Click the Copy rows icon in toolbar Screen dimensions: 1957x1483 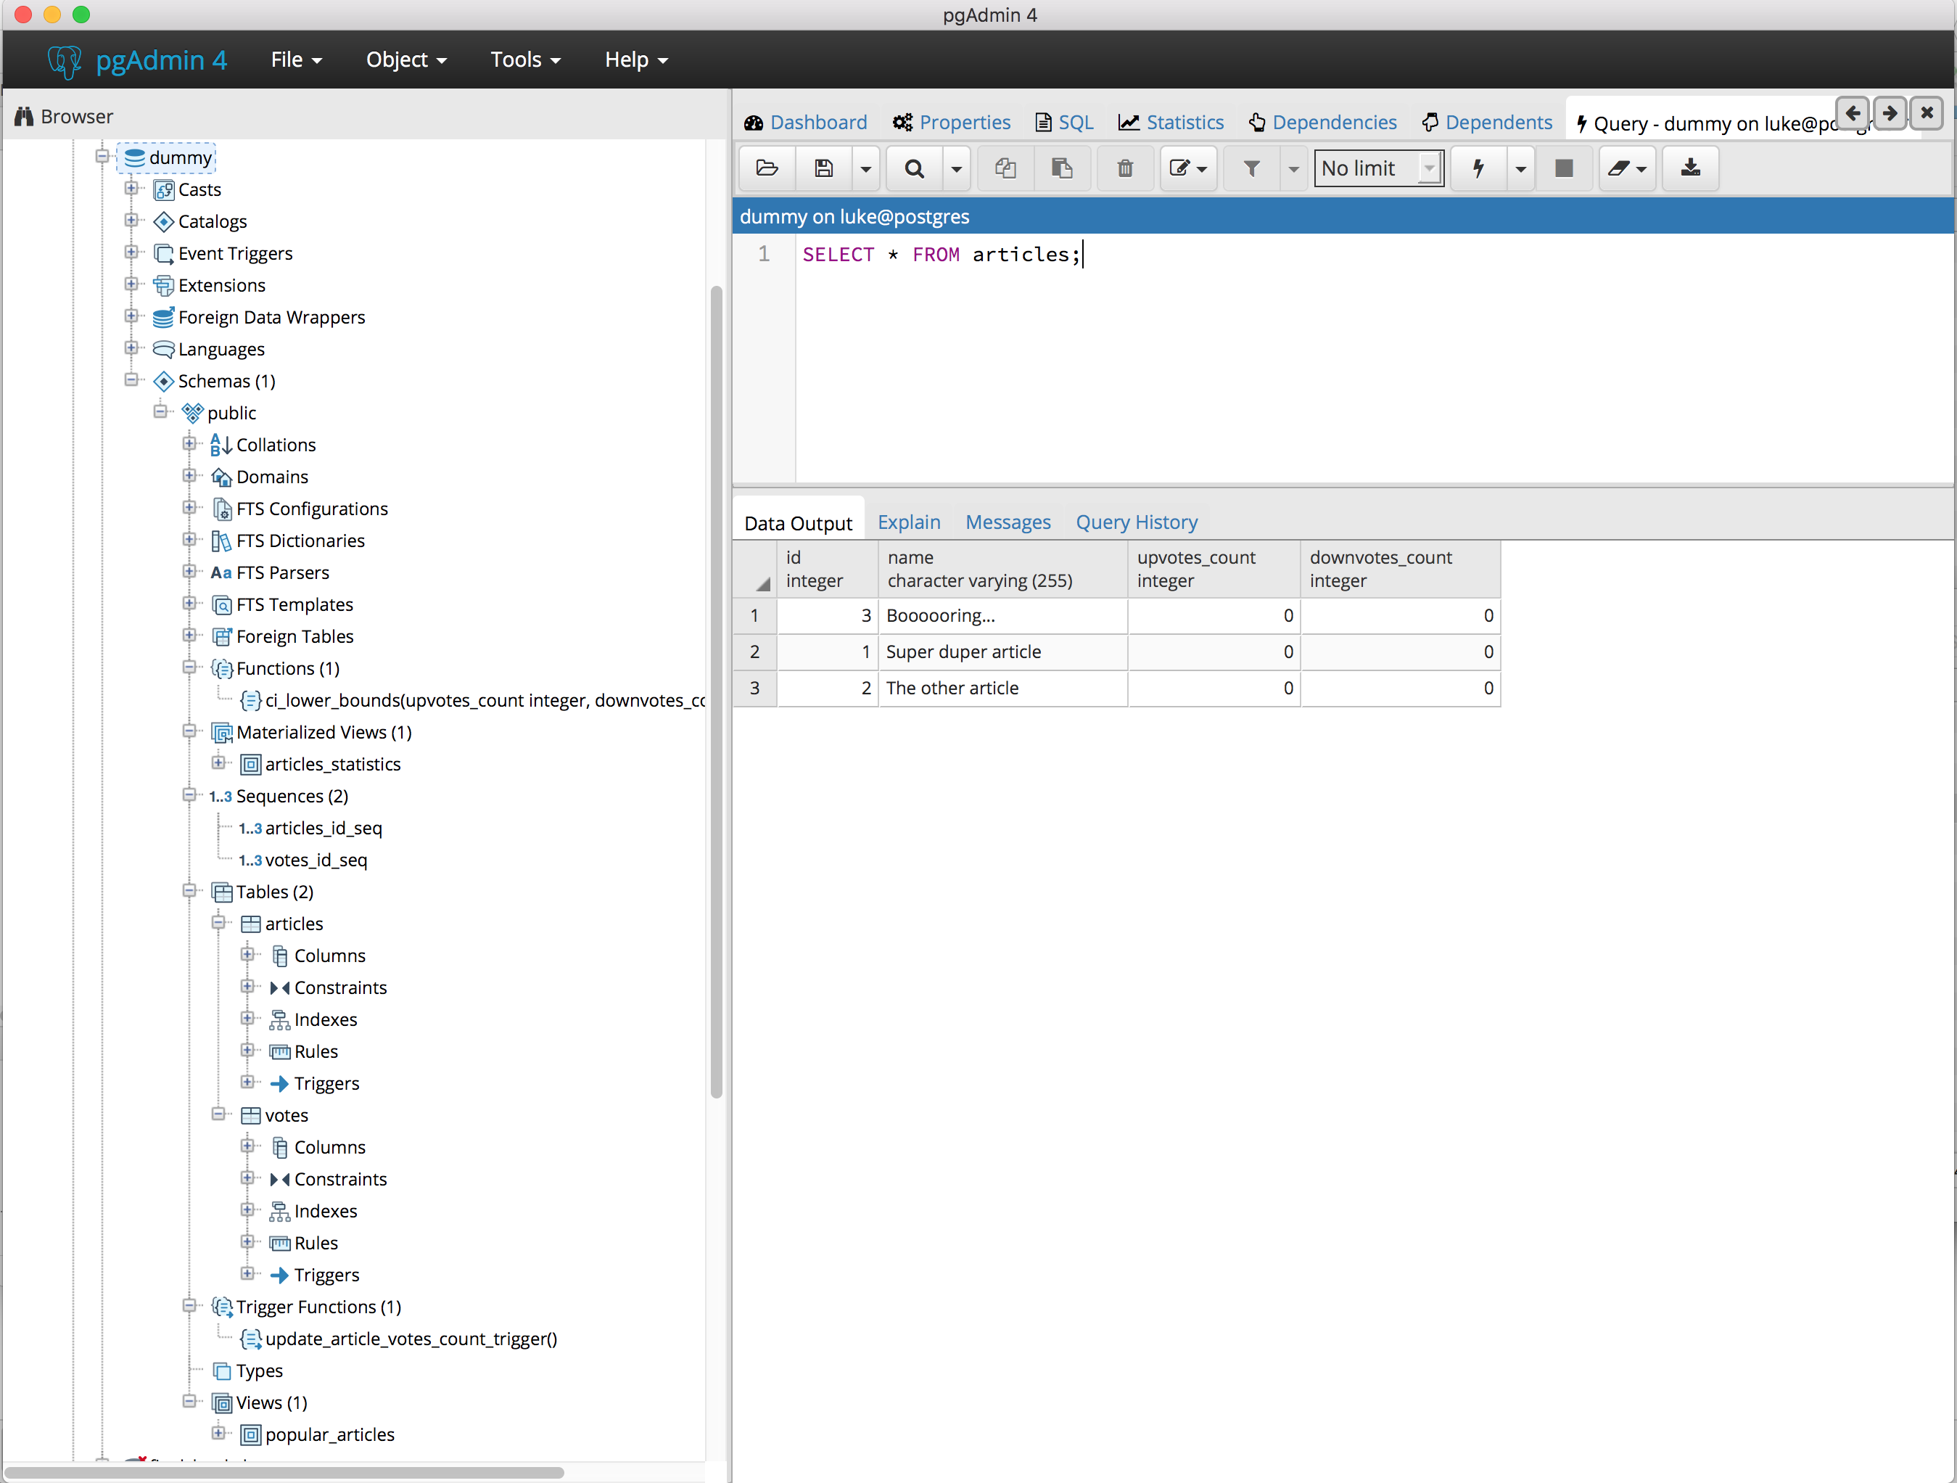click(1004, 168)
